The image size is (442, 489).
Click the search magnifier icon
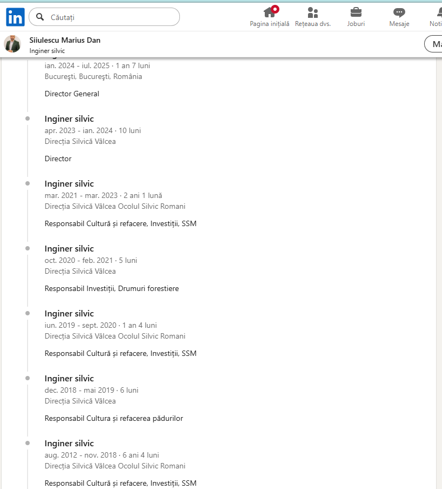[x=39, y=17]
